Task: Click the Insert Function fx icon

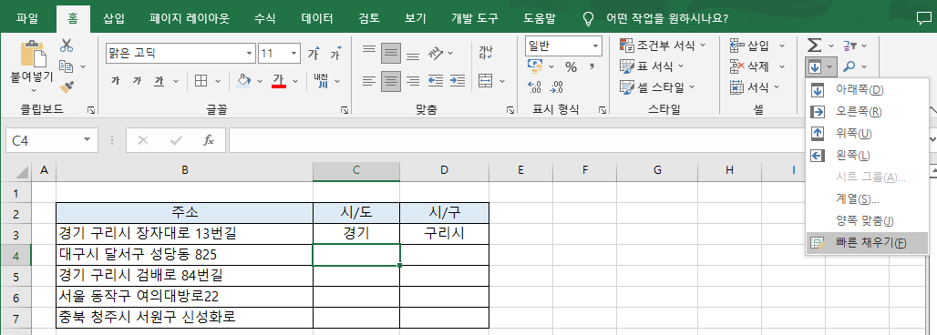Action: coord(209,140)
